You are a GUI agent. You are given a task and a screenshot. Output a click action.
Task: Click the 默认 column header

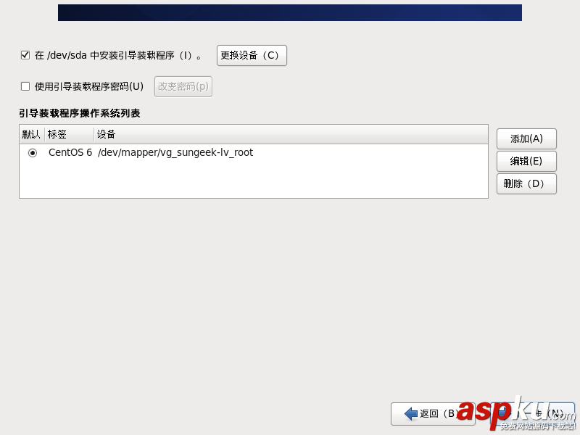point(30,134)
